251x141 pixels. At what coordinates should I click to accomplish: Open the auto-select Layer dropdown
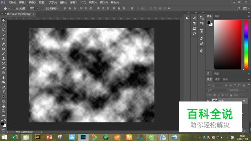pos(33,8)
